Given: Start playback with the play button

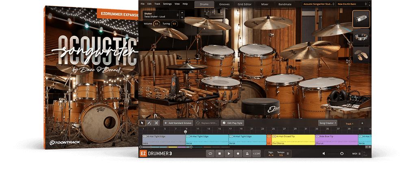Looking at the screenshot, I should (x=228, y=153).
